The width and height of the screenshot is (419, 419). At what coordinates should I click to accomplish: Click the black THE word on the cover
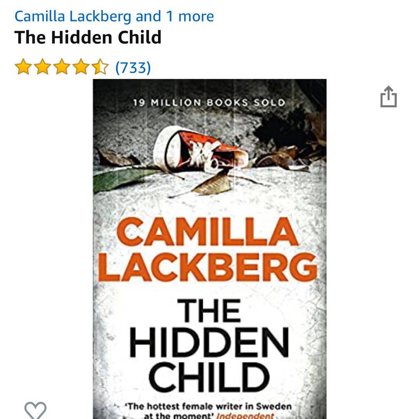(209, 310)
